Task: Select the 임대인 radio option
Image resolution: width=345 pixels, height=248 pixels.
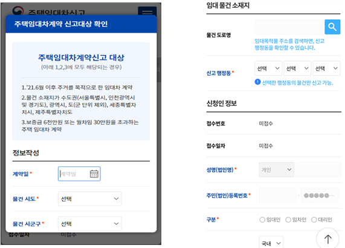Action: tap(262, 220)
